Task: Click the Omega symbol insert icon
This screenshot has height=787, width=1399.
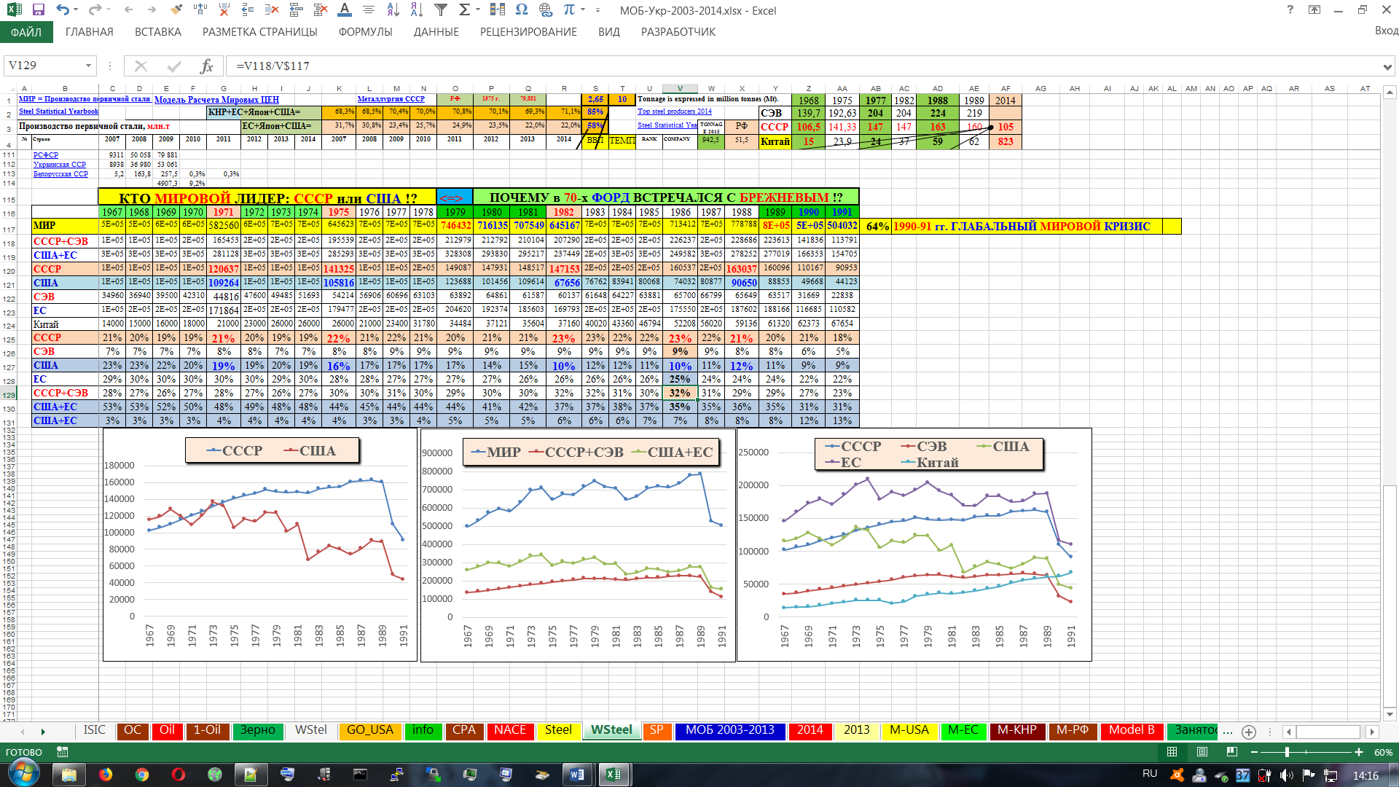Action: 521,10
